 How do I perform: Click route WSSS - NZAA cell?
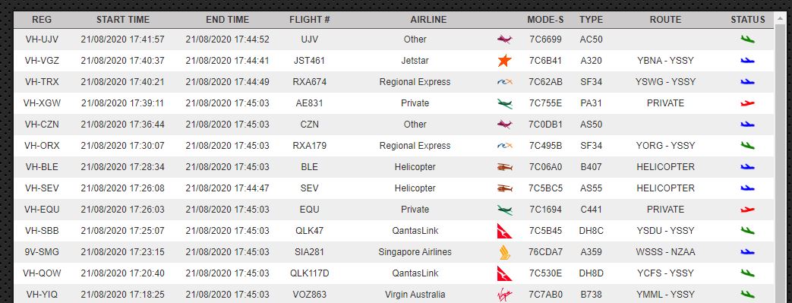[x=665, y=252]
